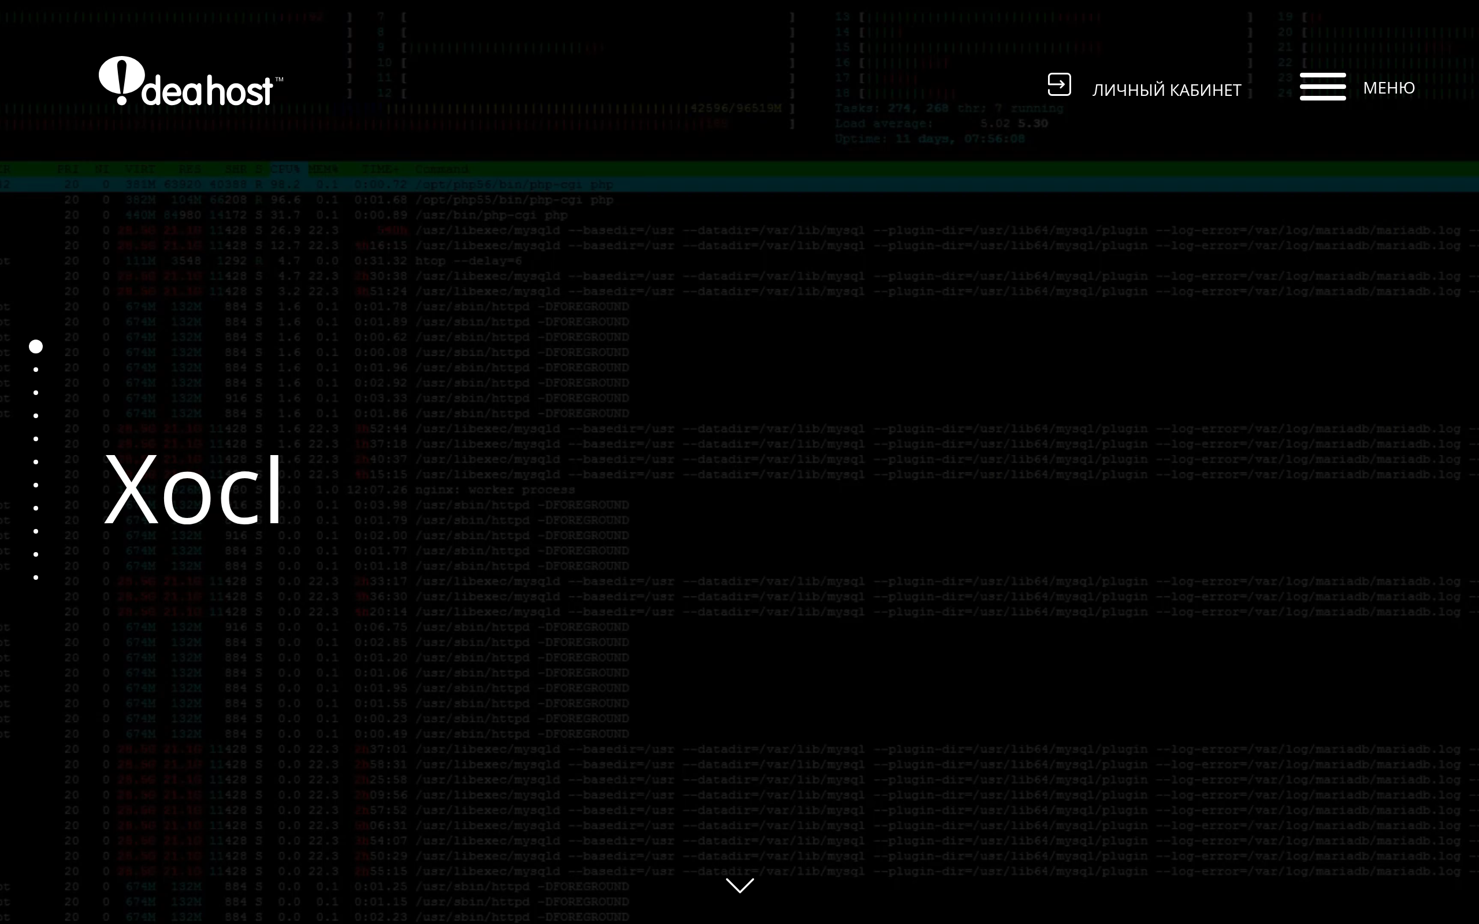The width and height of the screenshot is (1479, 924).
Task: Click the down chevron at page bottom
Action: click(739, 885)
